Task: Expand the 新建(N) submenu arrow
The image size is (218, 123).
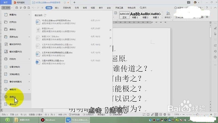Action: 29,15
